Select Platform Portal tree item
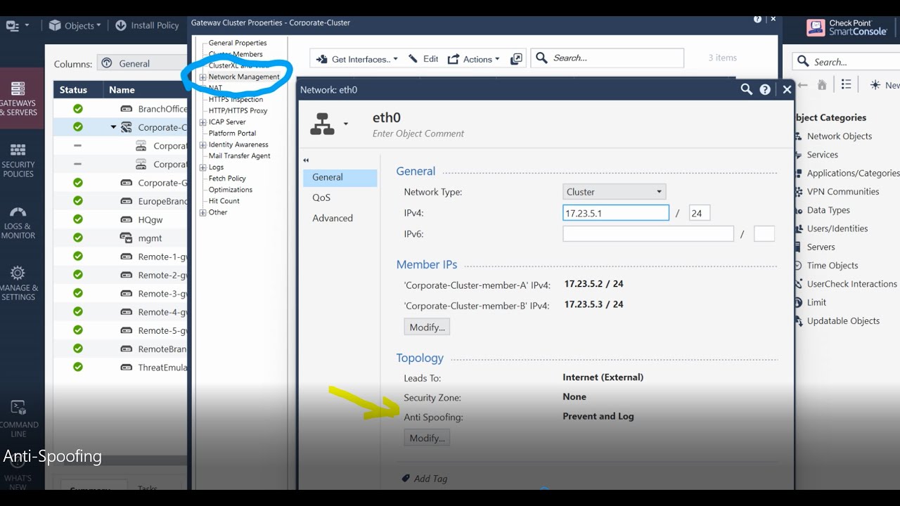The height and width of the screenshot is (506, 900). coord(232,133)
